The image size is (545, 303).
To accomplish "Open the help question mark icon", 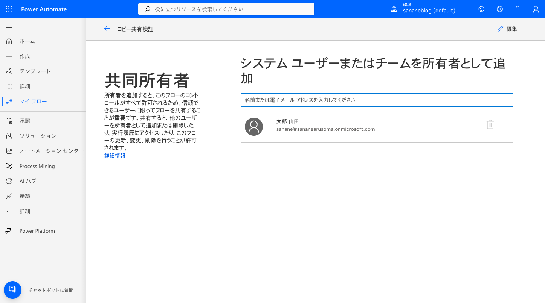I will click(x=518, y=9).
